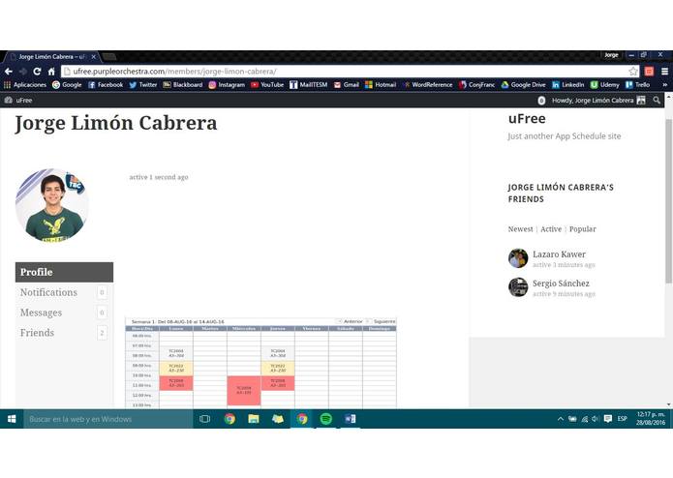Open the WordReference bookmark
The height and width of the screenshot is (478, 673).
(x=427, y=85)
